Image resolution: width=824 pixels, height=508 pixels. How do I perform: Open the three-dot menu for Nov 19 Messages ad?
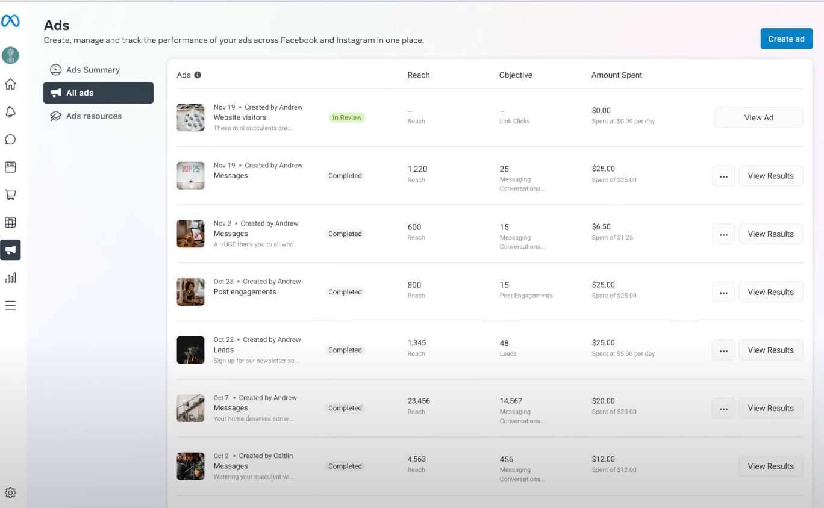tap(723, 176)
